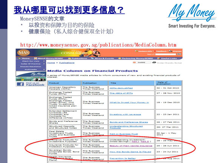Select '26 - 27 Feb 2011' date cell
Image resolution: width=219 pixels, height=163 pixels.
[168, 122]
